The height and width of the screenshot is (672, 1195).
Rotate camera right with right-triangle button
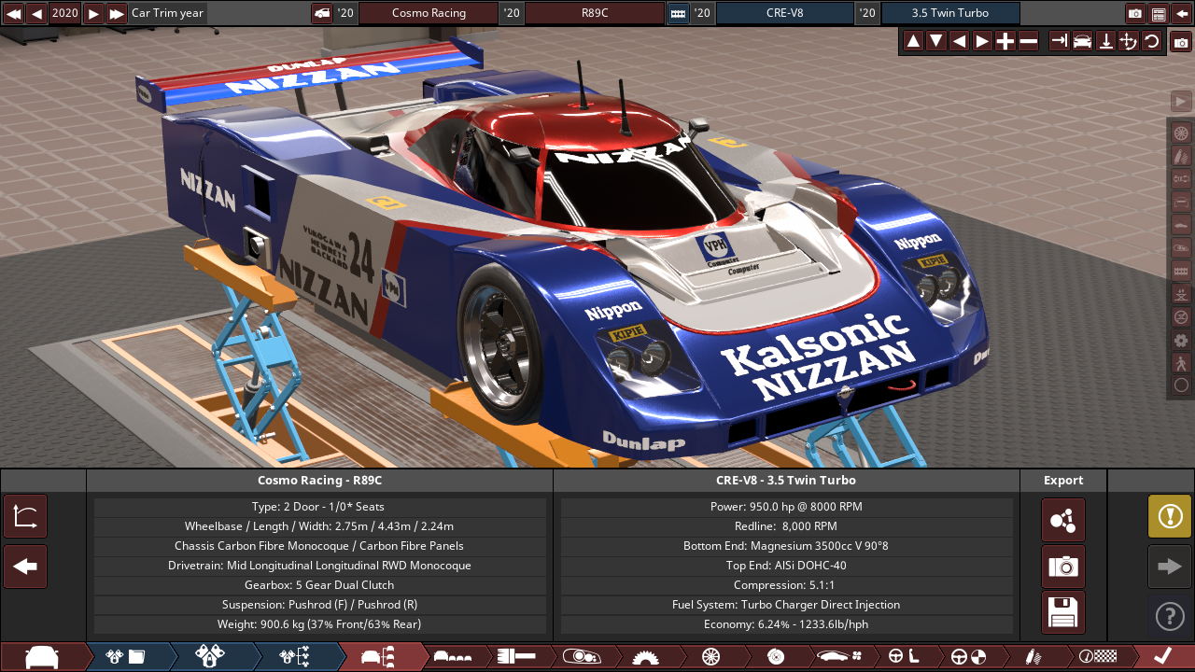point(982,41)
